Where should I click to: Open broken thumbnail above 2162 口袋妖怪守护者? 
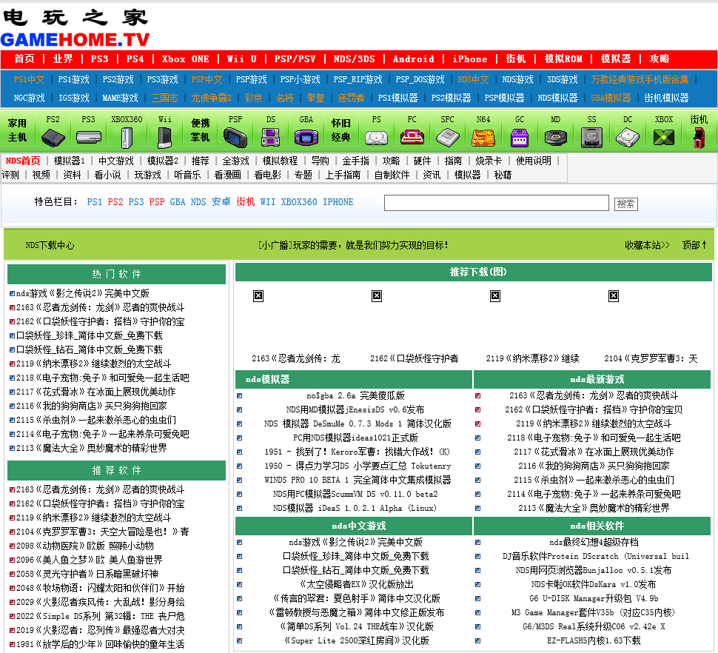coord(377,296)
